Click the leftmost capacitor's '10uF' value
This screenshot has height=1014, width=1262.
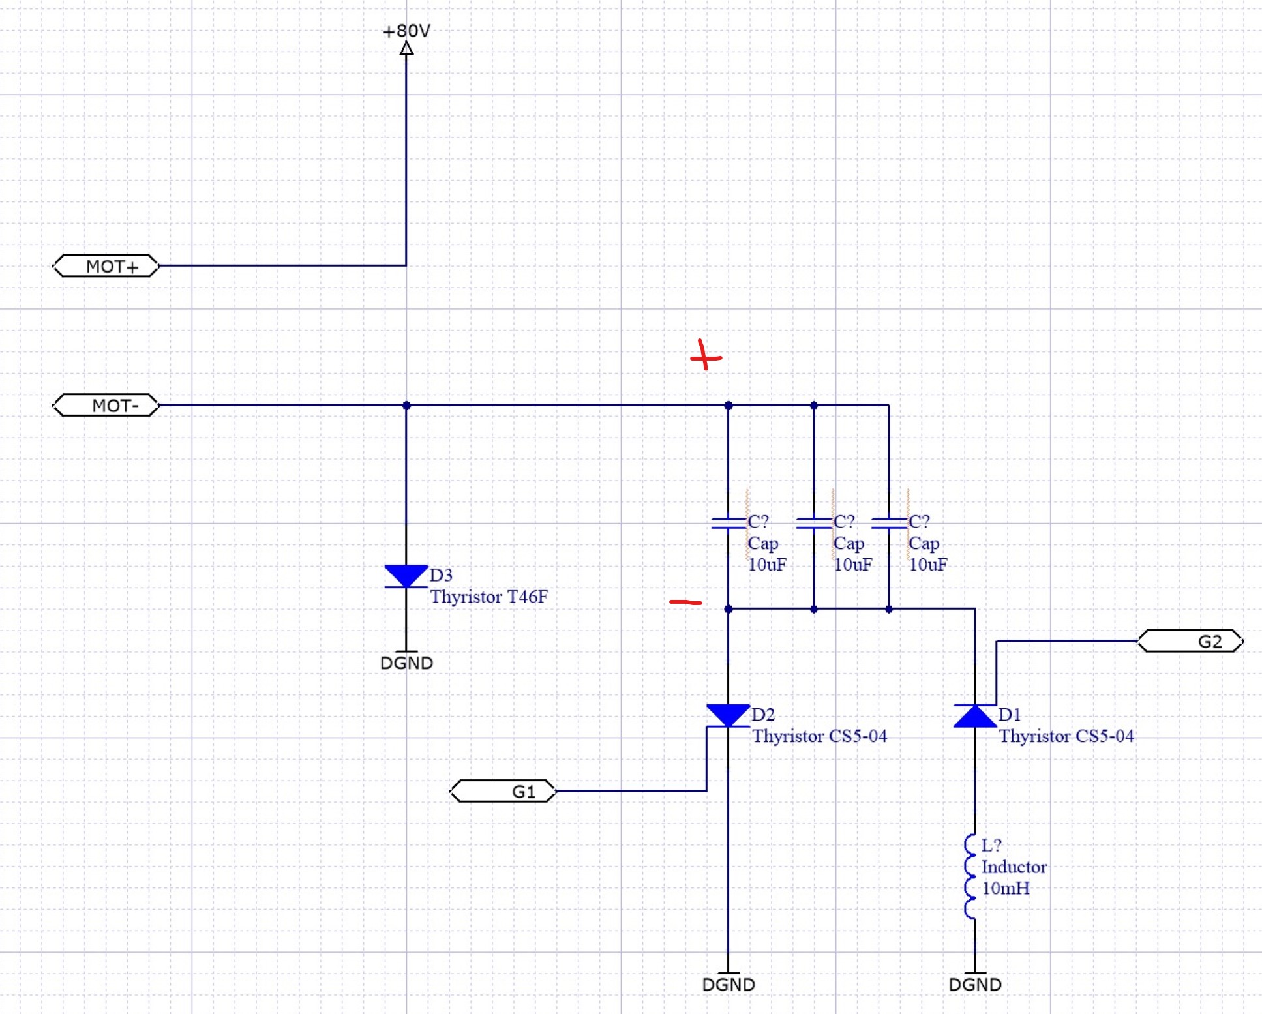pyautogui.click(x=767, y=565)
